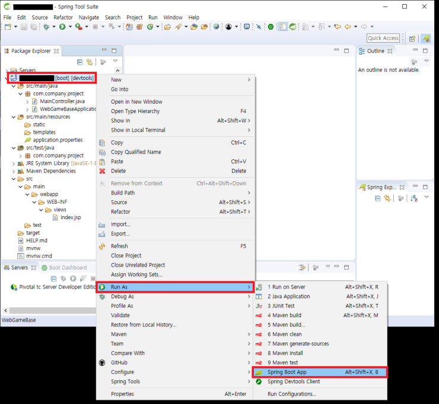Select index.jsp in the project tree
The width and height of the screenshot is (439, 404).
click(x=71, y=217)
